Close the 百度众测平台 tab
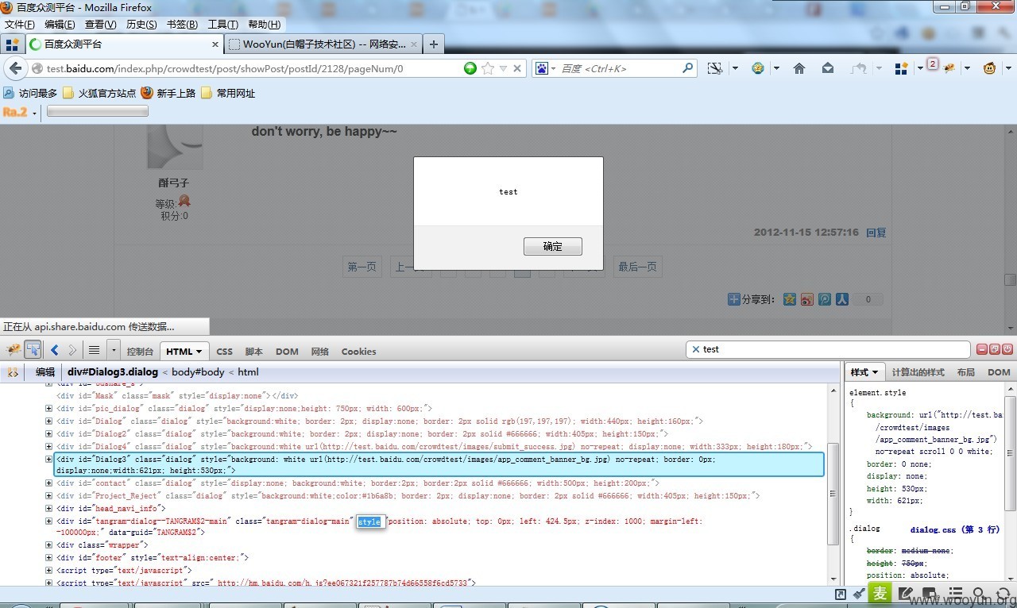This screenshot has width=1017, height=608. click(215, 44)
